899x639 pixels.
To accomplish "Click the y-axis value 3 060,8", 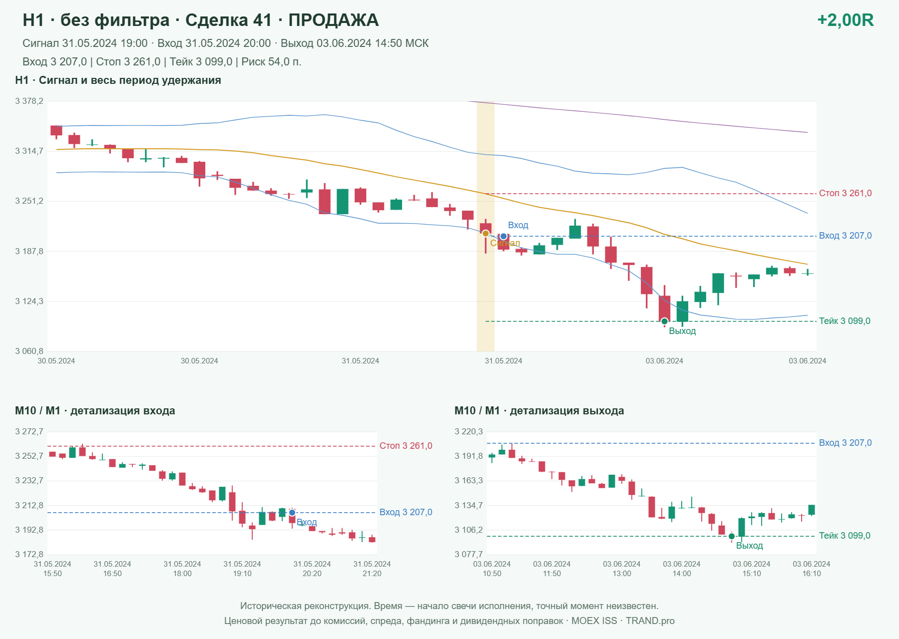I will [29, 351].
